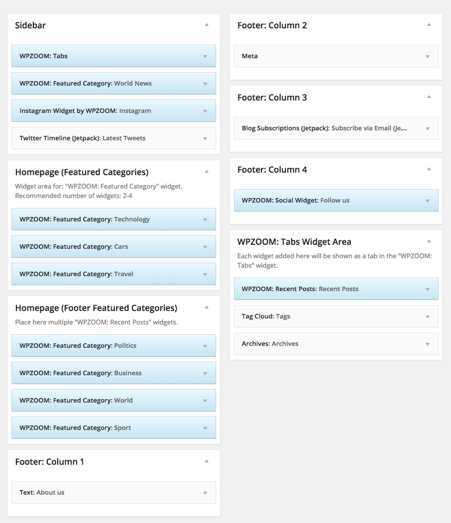The width and height of the screenshot is (451, 523).
Task: Expand Featured Category: Business arrow
Action: (205, 374)
